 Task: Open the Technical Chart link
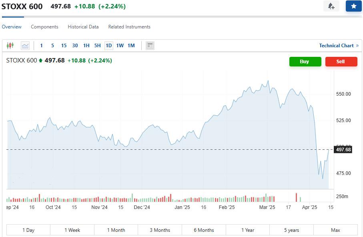(x=339, y=46)
